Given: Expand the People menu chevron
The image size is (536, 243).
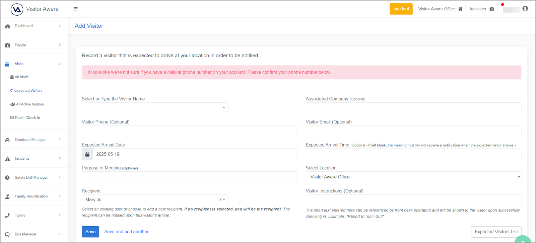Looking at the screenshot, I should (60, 45).
